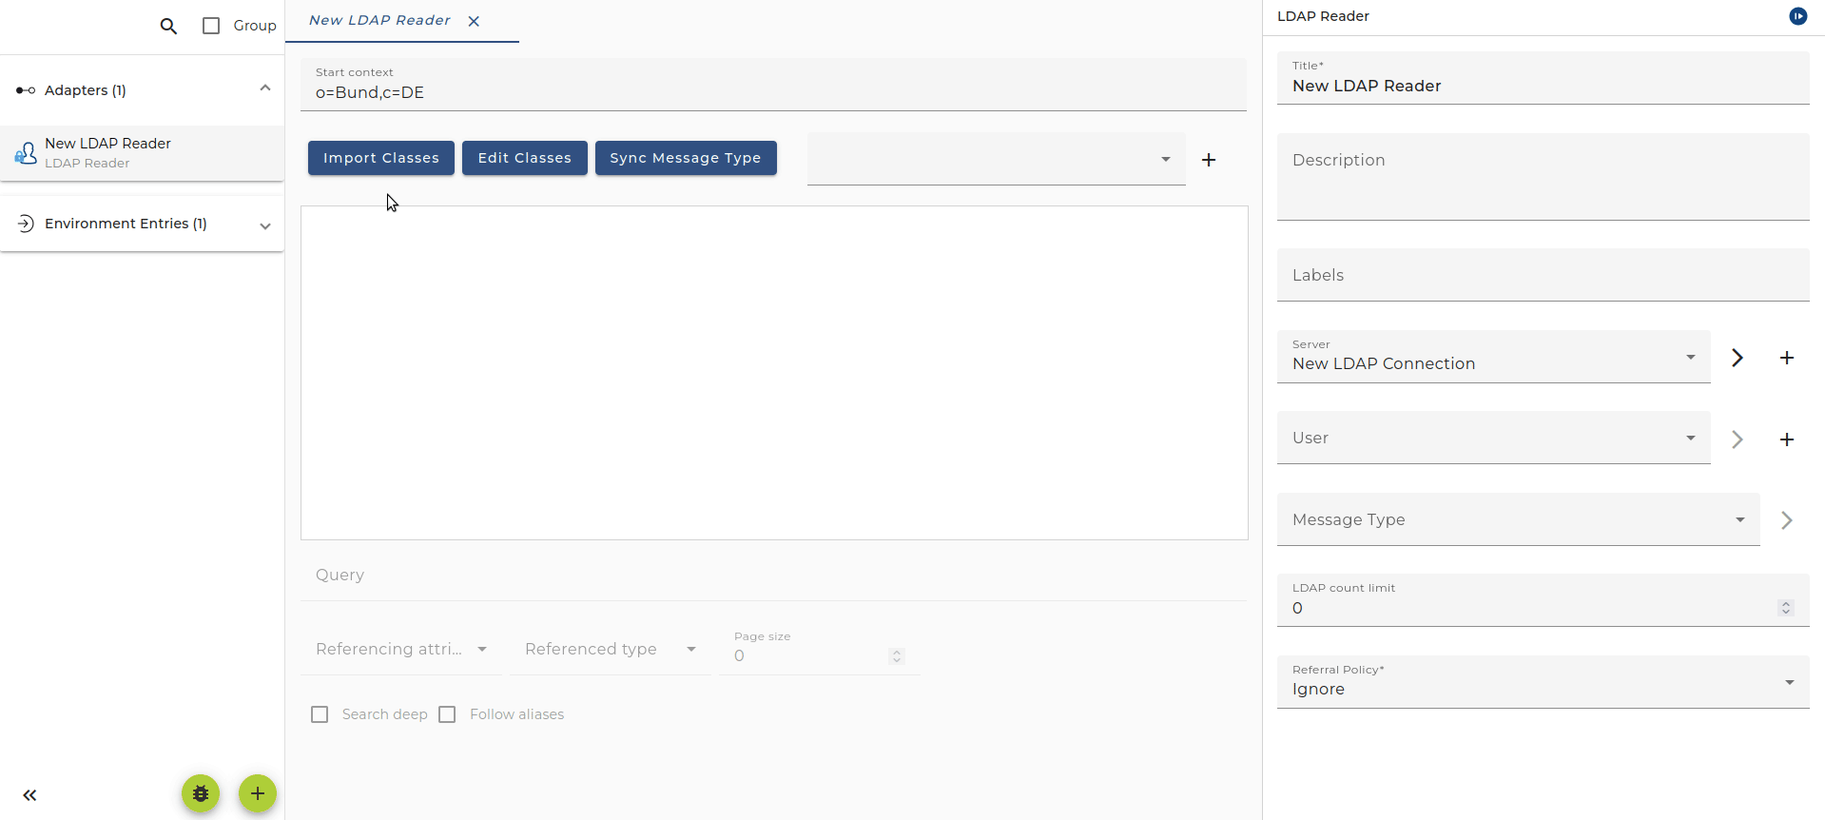The width and height of the screenshot is (1825, 820).
Task: Click the Import Classes button
Action: [x=381, y=158]
